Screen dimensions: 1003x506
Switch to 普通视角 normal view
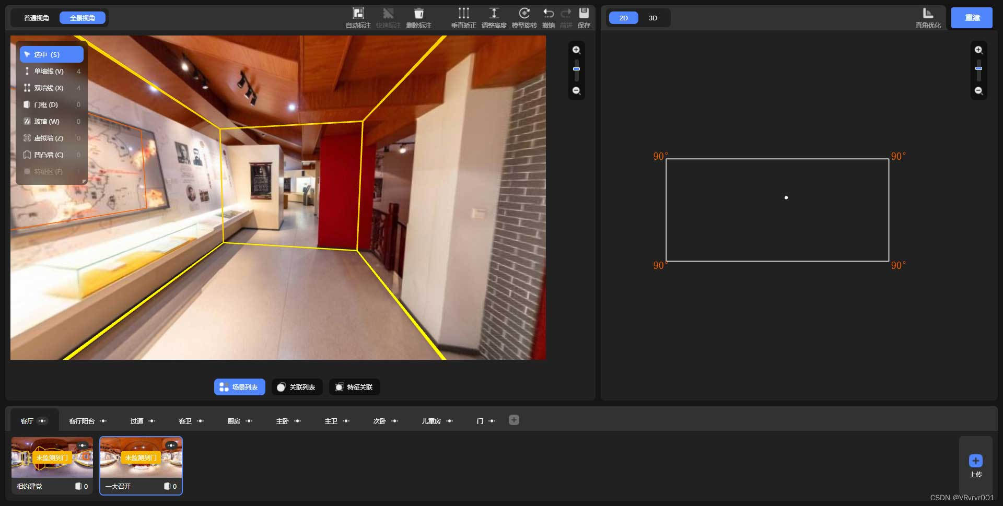tap(37, 18)
